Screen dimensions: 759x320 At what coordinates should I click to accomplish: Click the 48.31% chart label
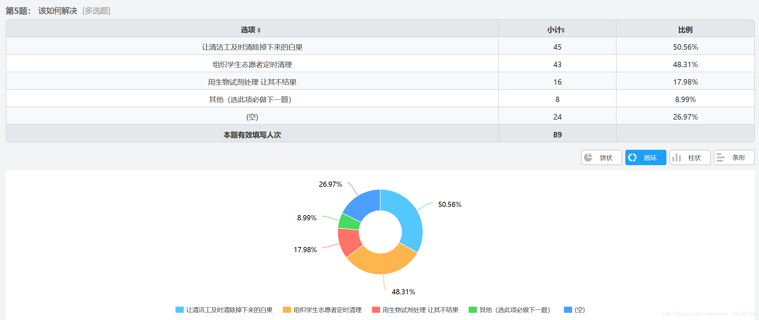tap(403, 292)
